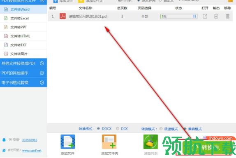Click 状态 column header
This screenshot has height=158, width=236.
pos(179,8)
